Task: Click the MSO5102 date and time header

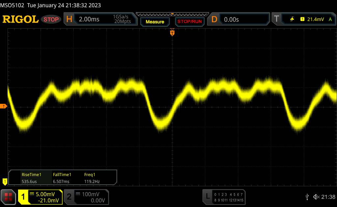Action: pyautogui.click(x=50, y=5)
